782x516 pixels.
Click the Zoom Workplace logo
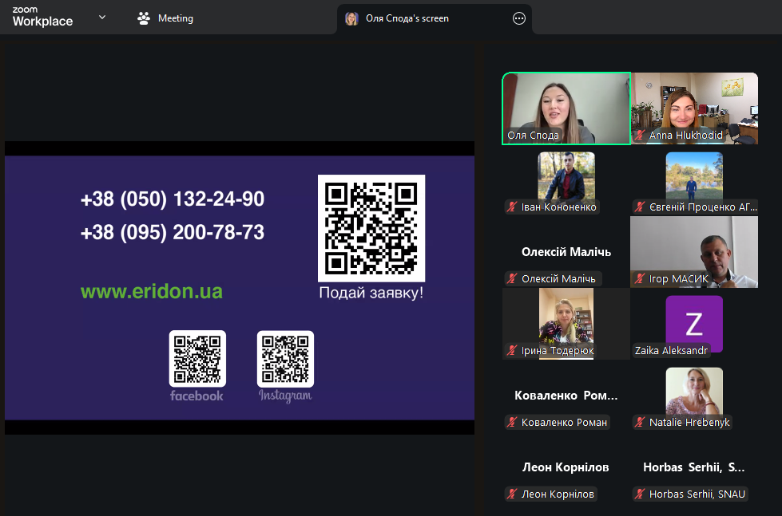[42, 17]
